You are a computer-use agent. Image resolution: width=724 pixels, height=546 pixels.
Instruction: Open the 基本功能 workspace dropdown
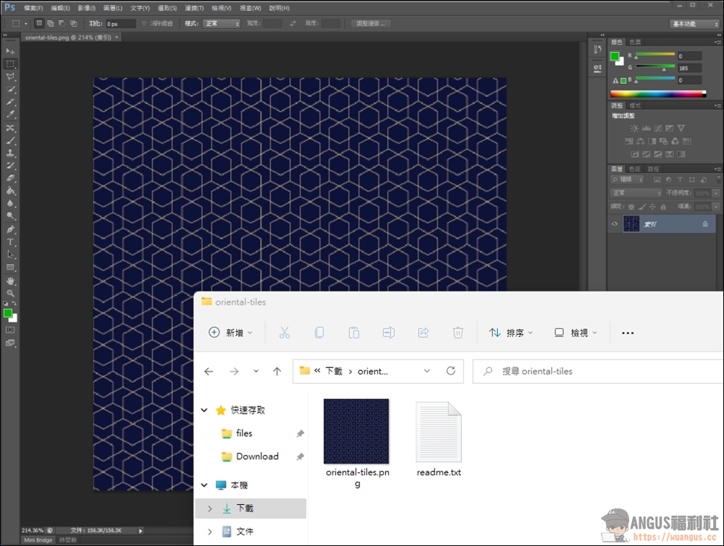tap(694, 24)
